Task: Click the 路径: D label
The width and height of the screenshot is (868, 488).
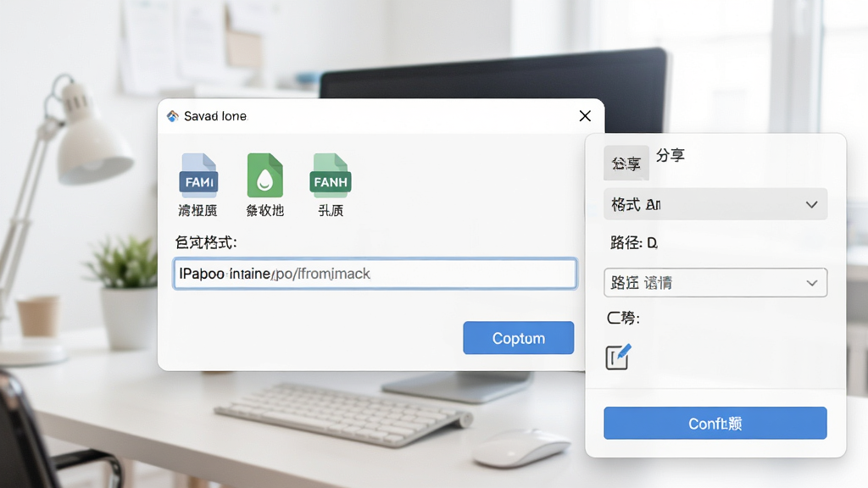Action: point(634,242)
